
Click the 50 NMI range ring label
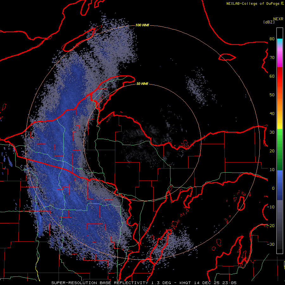pos(142,84)
